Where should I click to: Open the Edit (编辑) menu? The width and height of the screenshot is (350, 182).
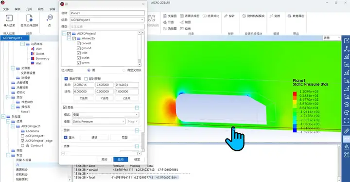(17, 9)
